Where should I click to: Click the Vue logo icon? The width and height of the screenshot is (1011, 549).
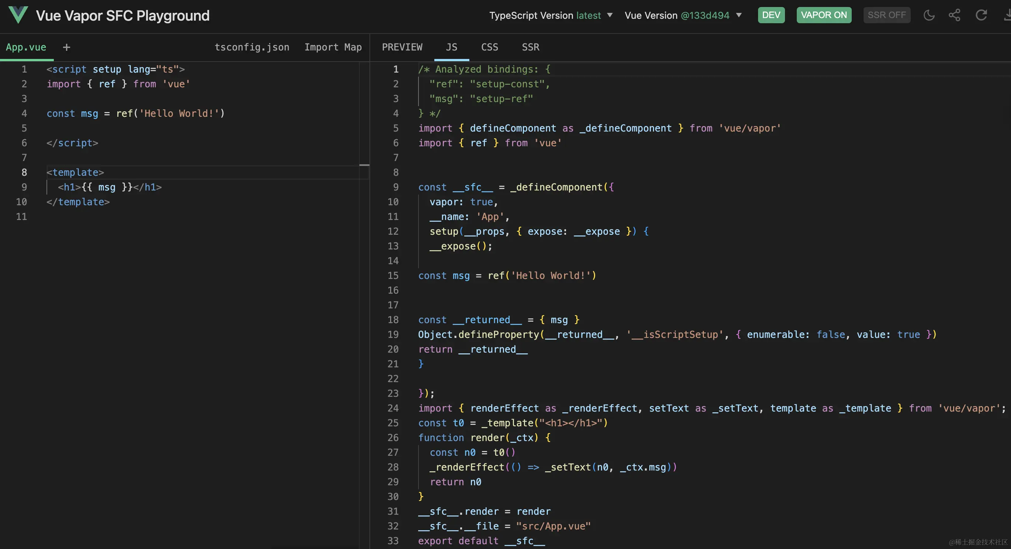pyautogui.click(x=18, y=15)
